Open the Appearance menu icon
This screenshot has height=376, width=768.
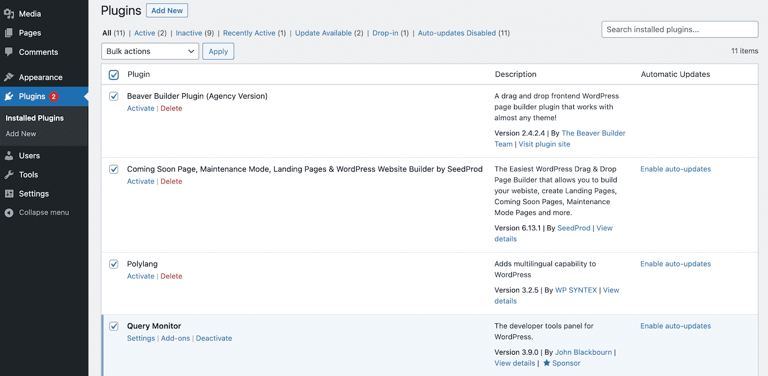coord(10,77)
